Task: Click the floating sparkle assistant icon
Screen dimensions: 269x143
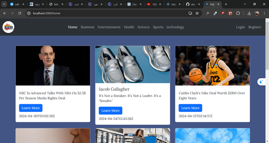Action: click(x=261, y=82)
